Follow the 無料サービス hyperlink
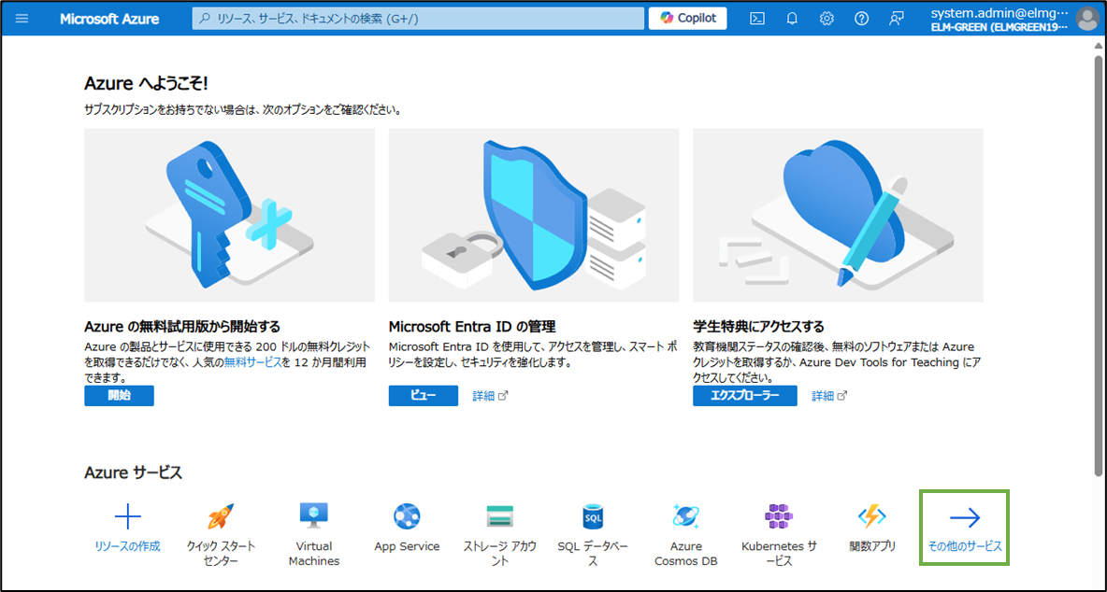Image resolution: width=1107 pixels, height=592 pixels. tap(252, 362)
